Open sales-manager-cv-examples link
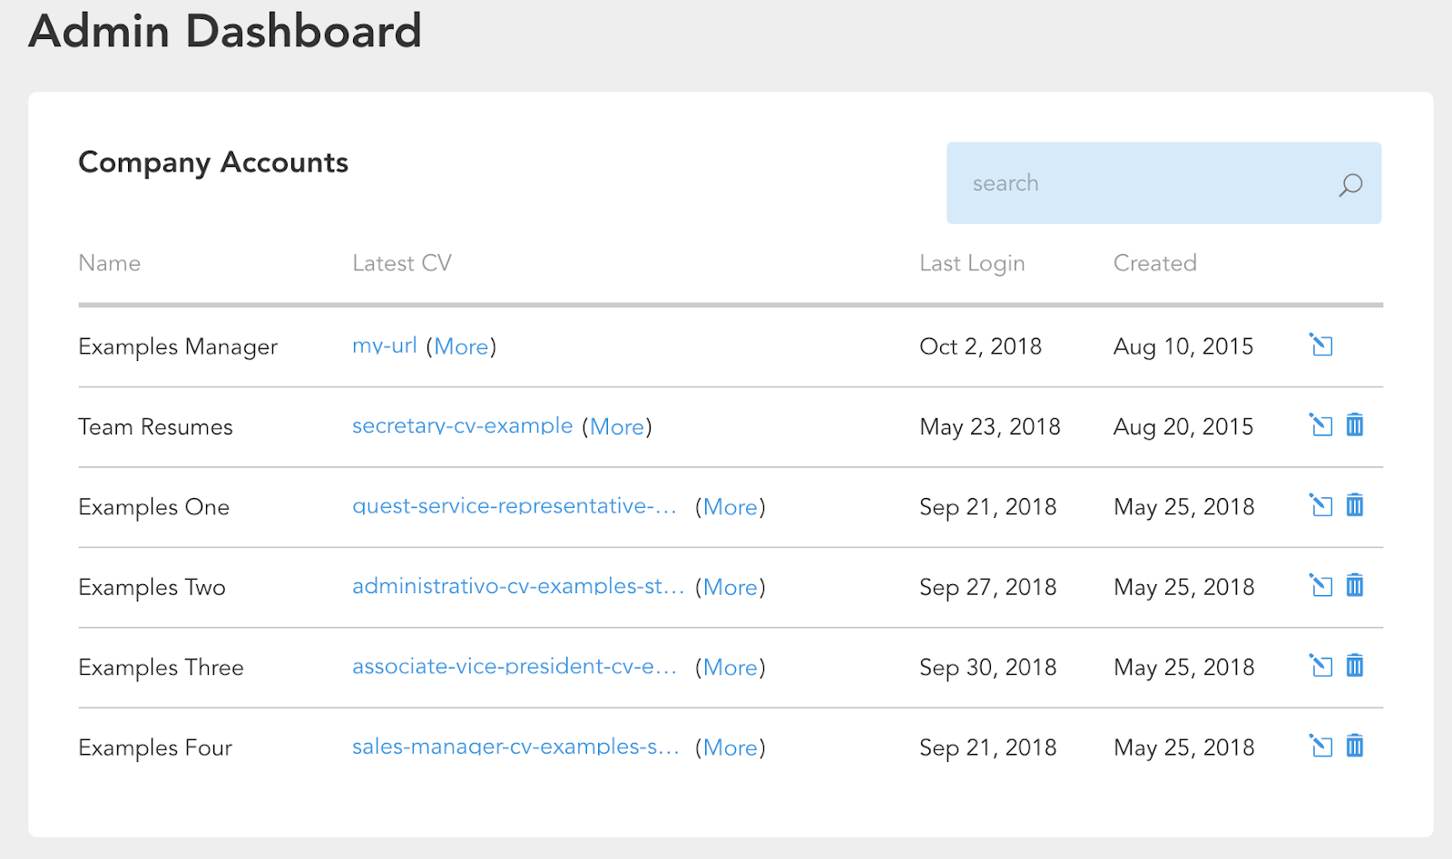This screenshot has height=859, width=1452. click(515, 747)
